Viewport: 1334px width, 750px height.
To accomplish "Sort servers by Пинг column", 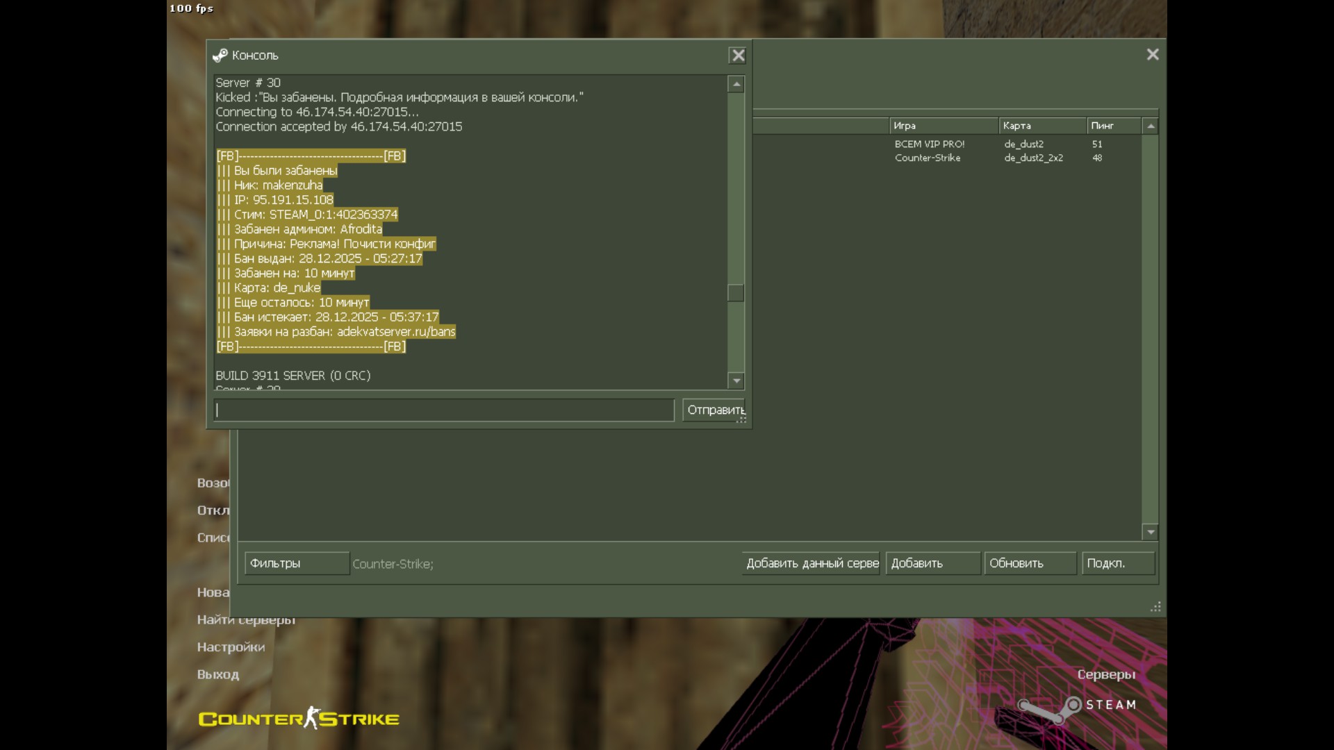I will (x=1112, y=126).
